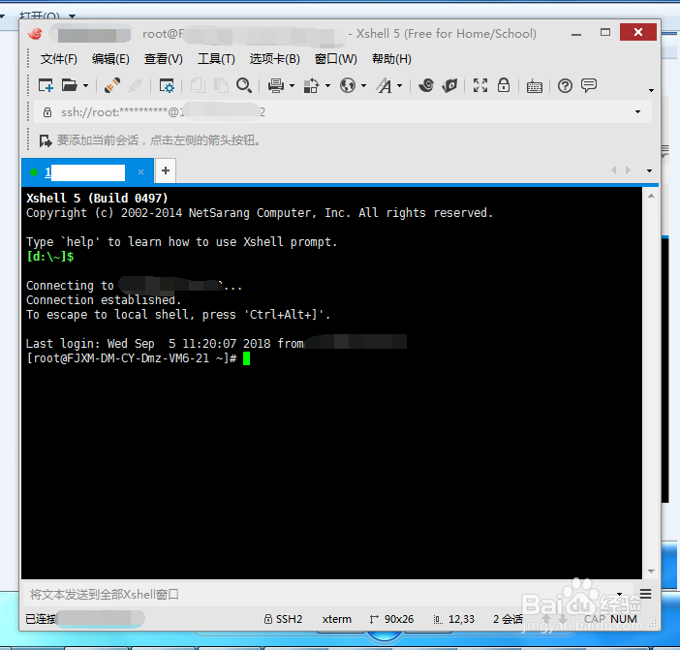Open the 窗口(W) menu

point(336,59)
